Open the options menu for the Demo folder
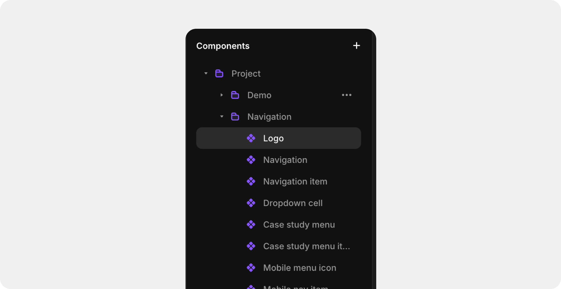 tap(347, 95)
